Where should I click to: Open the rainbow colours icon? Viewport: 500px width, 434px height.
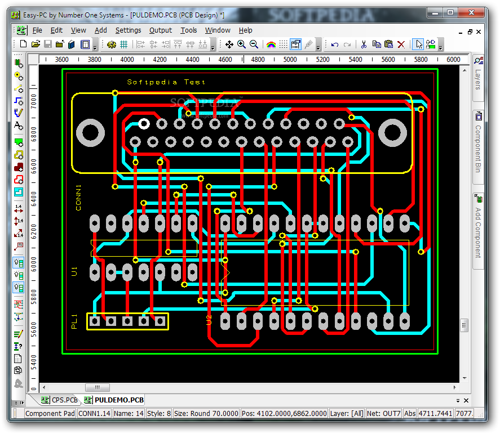[271, 44]
